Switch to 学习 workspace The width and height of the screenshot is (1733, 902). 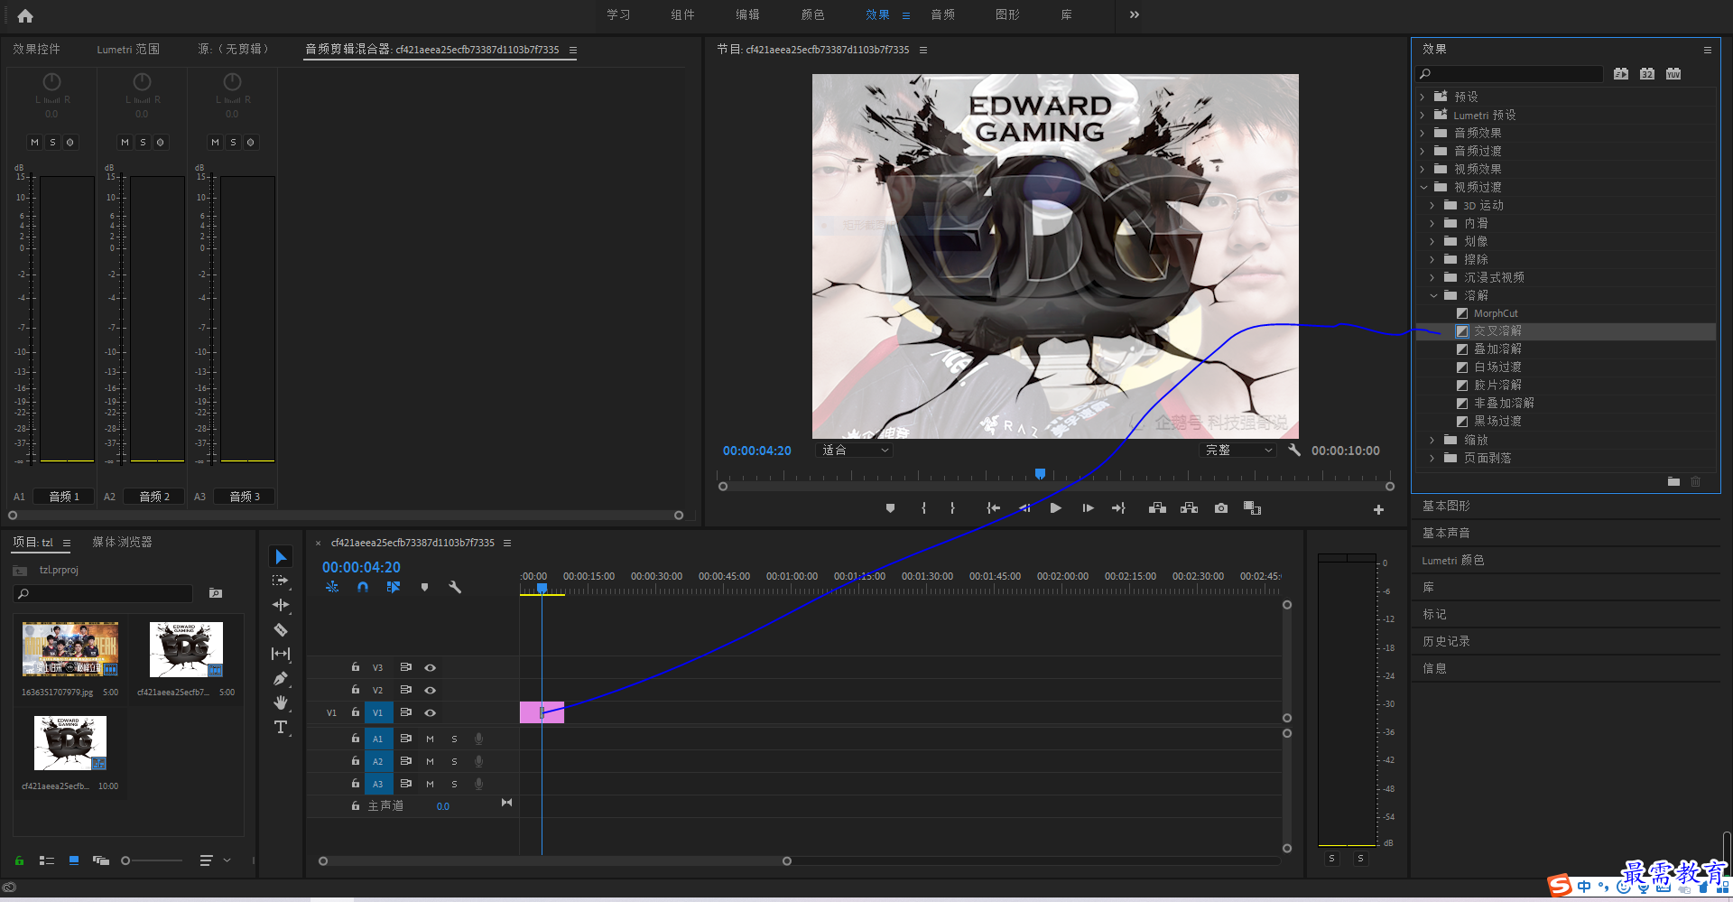click(618, 14)
